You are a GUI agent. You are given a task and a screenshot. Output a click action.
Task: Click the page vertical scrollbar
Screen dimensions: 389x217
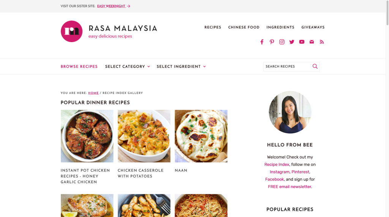[x=387, y=108]
